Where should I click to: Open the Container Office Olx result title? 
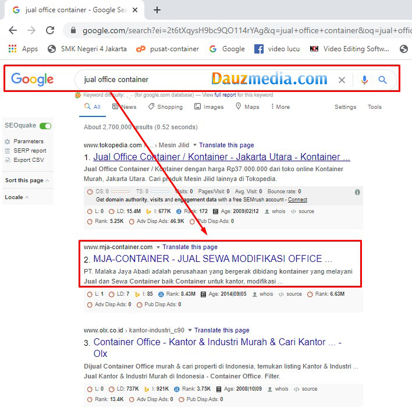click(x=217, y=348)
